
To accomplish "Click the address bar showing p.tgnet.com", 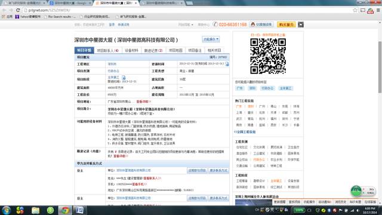I will [x=187, y=10].
